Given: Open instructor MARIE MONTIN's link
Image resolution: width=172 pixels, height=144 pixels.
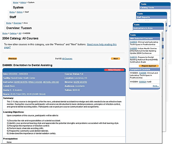Looking at the screenshot, I should pyautogui.click(x=21, y=82).
